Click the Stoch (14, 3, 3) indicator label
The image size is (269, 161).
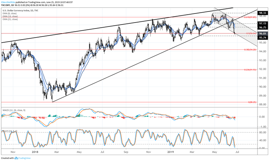[9, 131]
